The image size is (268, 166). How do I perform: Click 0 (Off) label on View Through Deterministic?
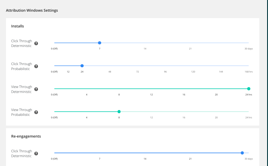coord(54,95)
